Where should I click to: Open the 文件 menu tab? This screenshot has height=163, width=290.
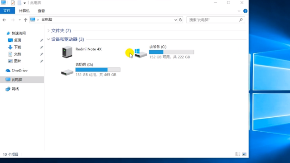7,11
